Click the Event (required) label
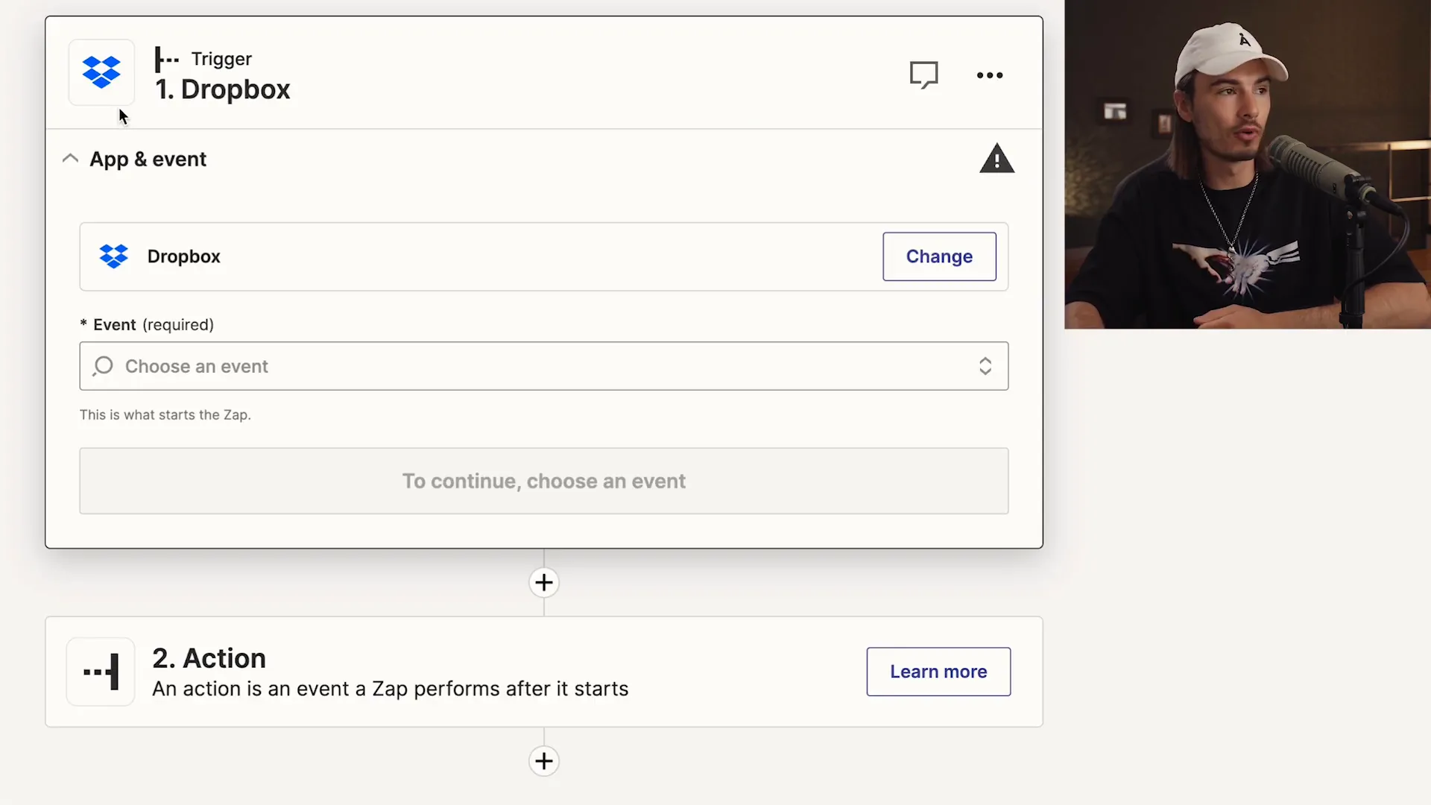 pyautogui.click(x=147, y=325)
